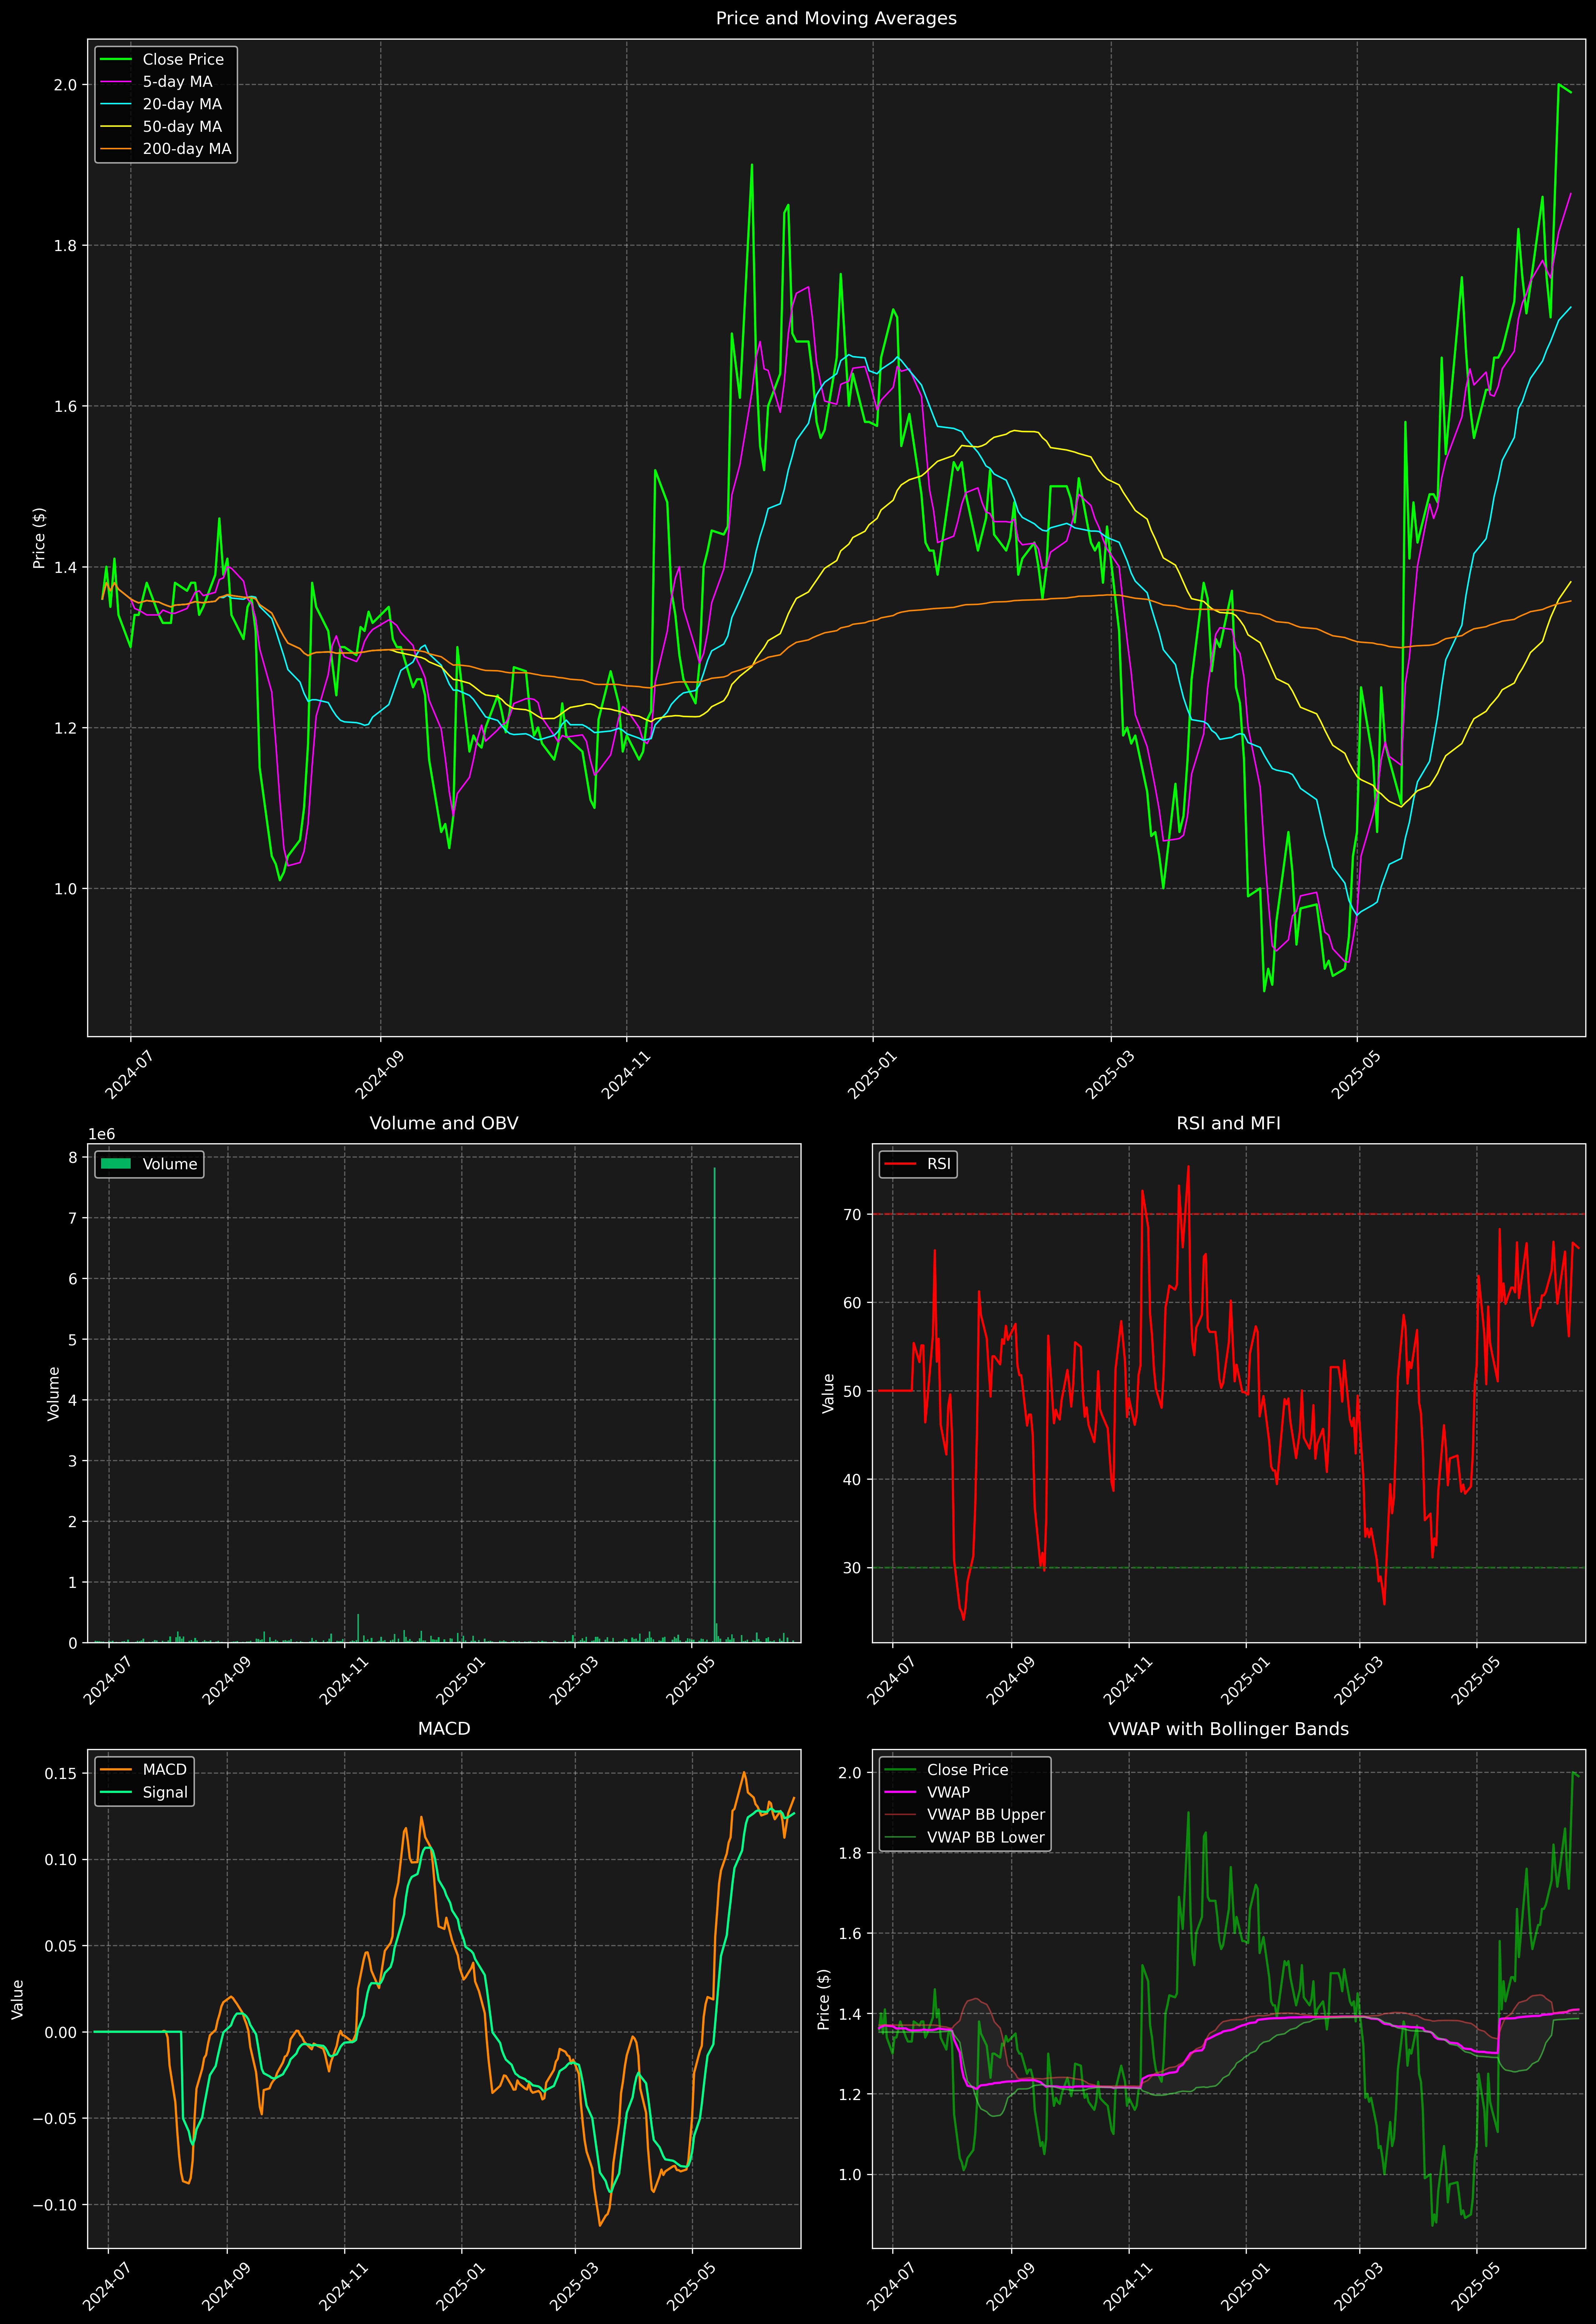1596x2324 pixels.
Task: Click the 'RSI and MFI' chart title
Action: (x=1228, y=1123)
